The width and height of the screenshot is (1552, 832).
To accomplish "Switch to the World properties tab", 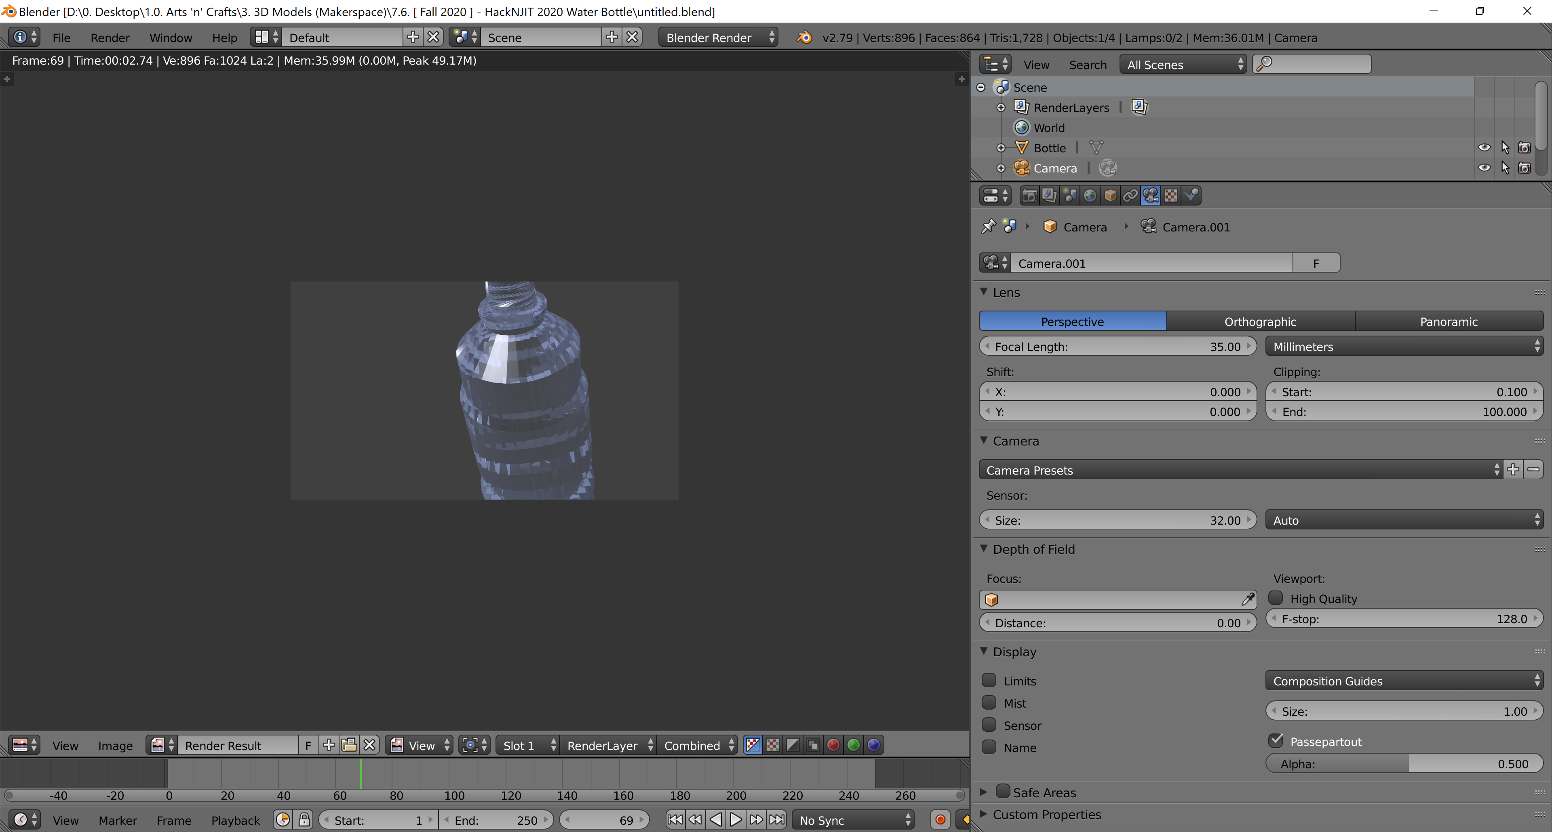I will click(1090, 195).
